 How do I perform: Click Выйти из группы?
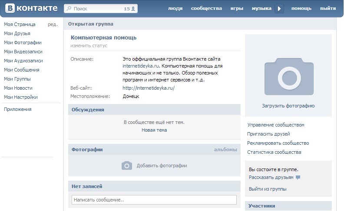click(x=268, y=189)
